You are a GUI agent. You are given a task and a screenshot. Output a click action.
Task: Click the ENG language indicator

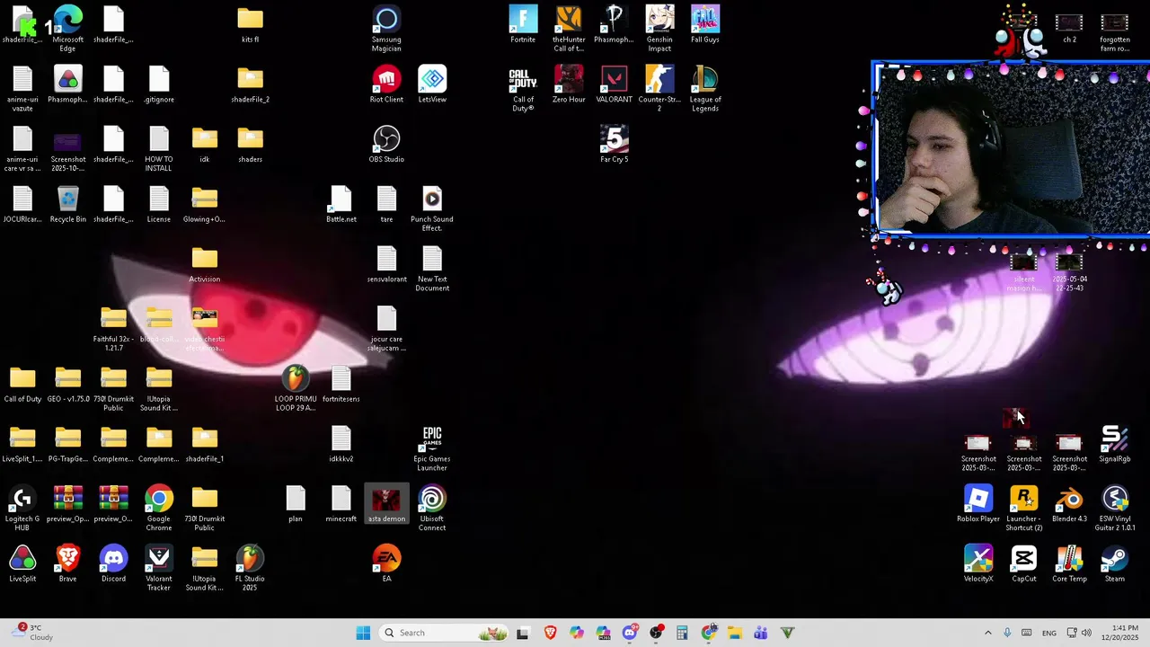point(1049,633)
